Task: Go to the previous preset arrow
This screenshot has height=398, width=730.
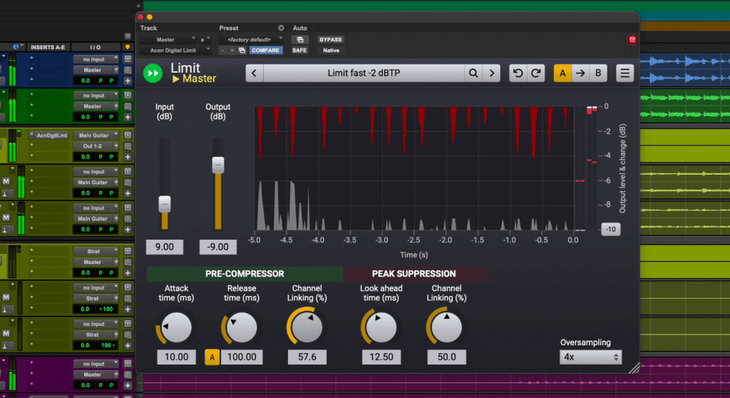Action: point(255,73)
